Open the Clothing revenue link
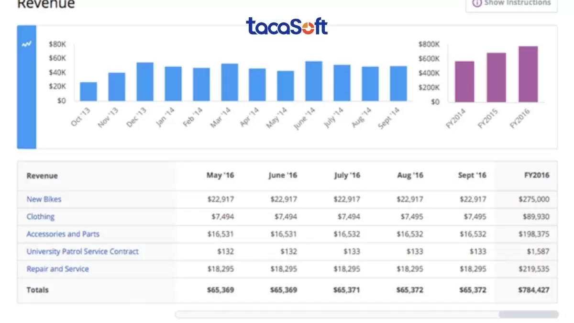The height and width of the screenshot is (323, 574). tap(41, 217)
